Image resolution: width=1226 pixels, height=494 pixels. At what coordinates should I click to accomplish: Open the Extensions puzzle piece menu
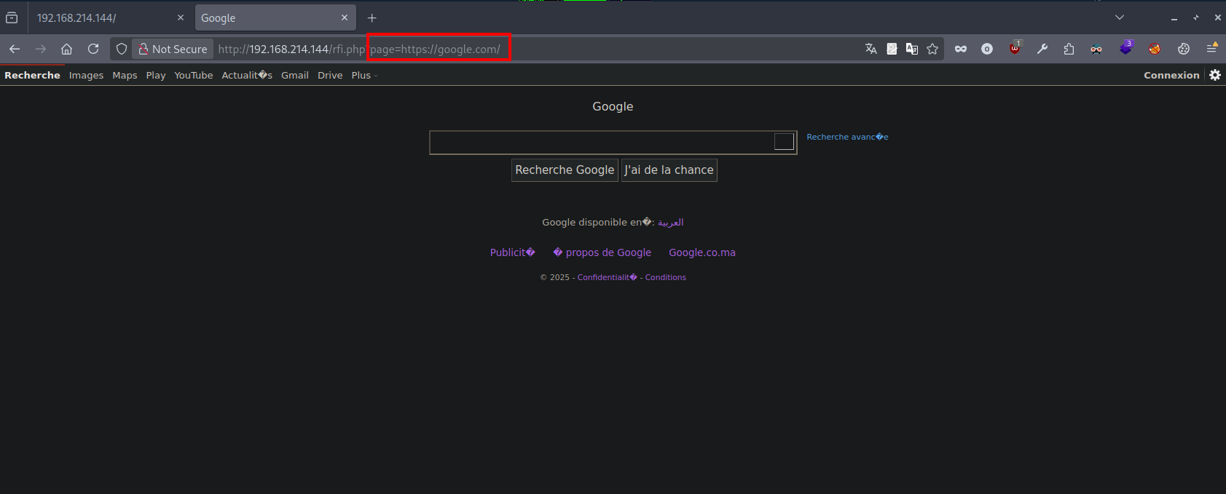[1069, 49]
